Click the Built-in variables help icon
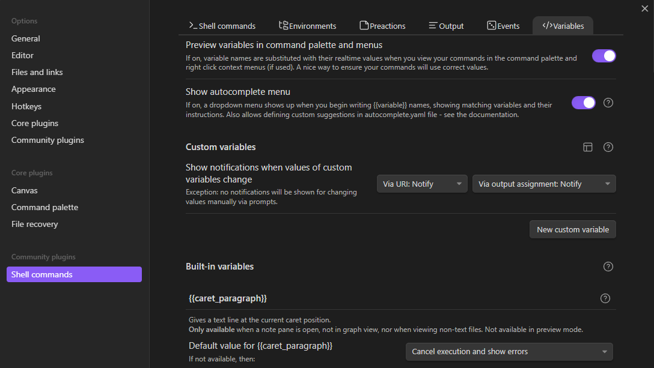 [608, 267]
